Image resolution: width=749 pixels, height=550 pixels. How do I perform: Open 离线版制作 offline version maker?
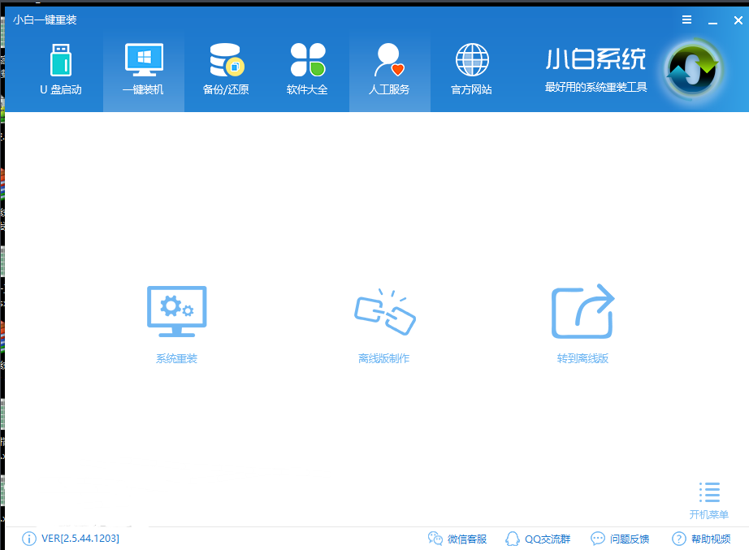click(383, 311)
